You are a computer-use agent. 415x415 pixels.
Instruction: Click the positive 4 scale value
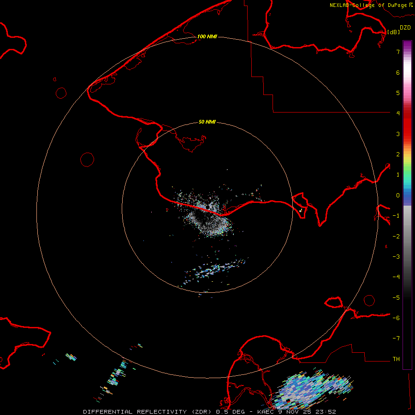point(398,113)
